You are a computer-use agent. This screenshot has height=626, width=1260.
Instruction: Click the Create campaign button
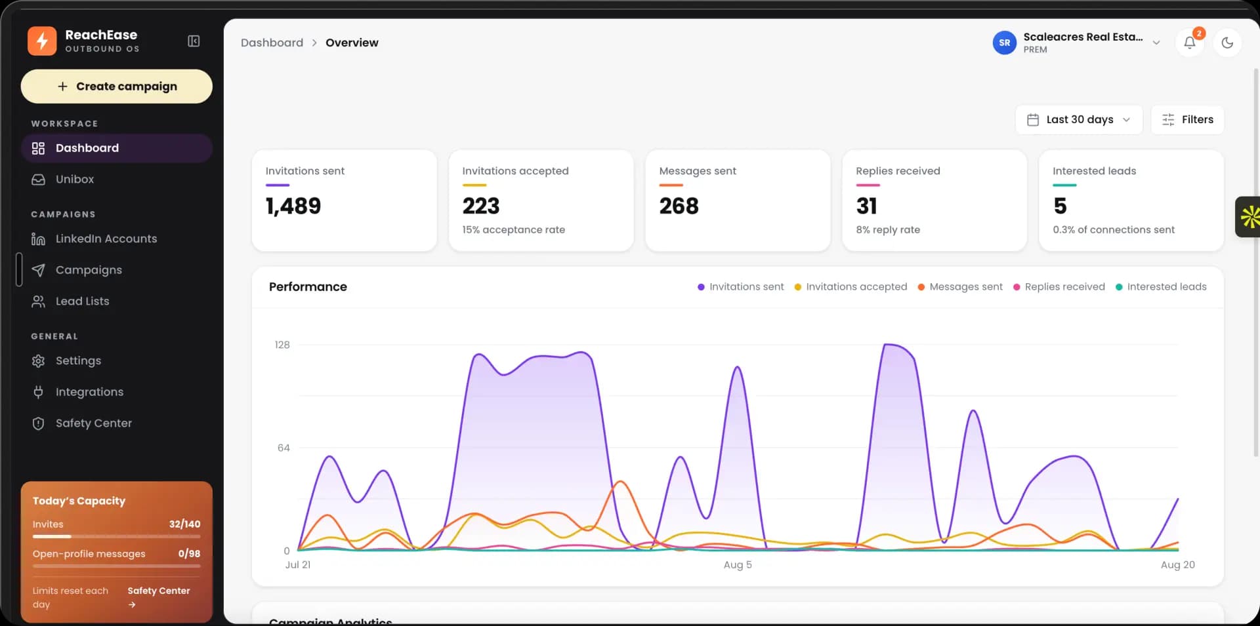[116, 87]
